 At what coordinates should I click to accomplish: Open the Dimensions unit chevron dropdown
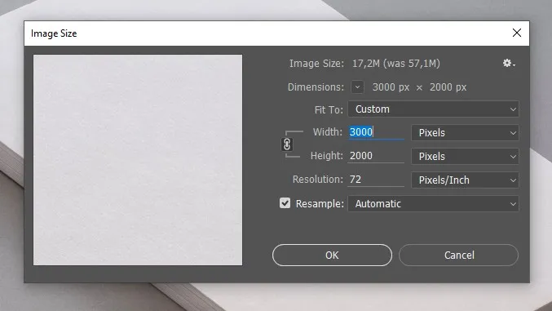357,87
